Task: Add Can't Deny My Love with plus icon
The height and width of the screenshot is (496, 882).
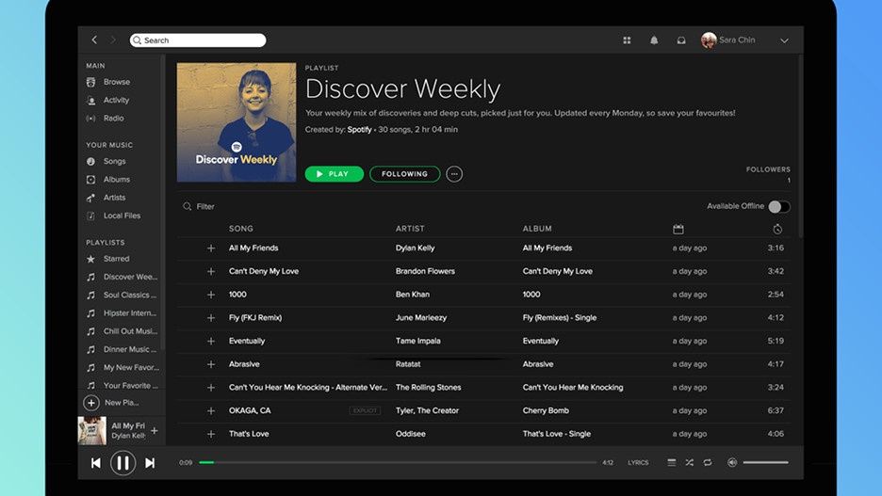Action: (x=211, y=271)
